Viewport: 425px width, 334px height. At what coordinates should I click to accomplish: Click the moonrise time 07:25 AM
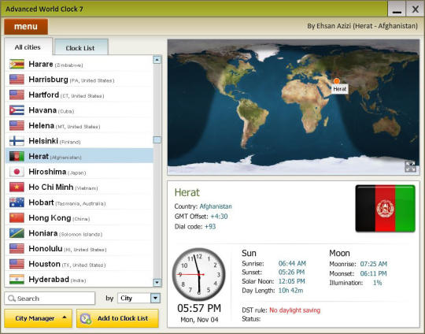point(374,264)
